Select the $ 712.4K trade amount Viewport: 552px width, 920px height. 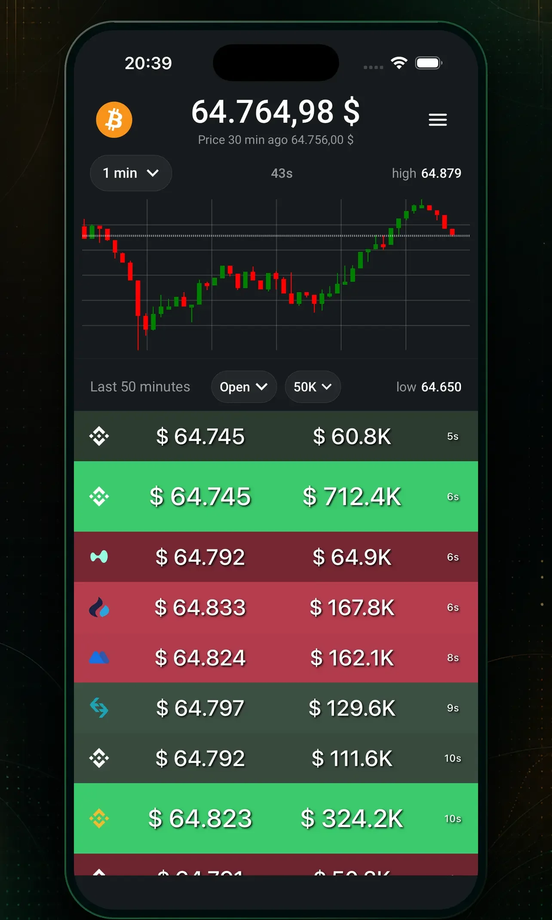click(x=352, y=497)
